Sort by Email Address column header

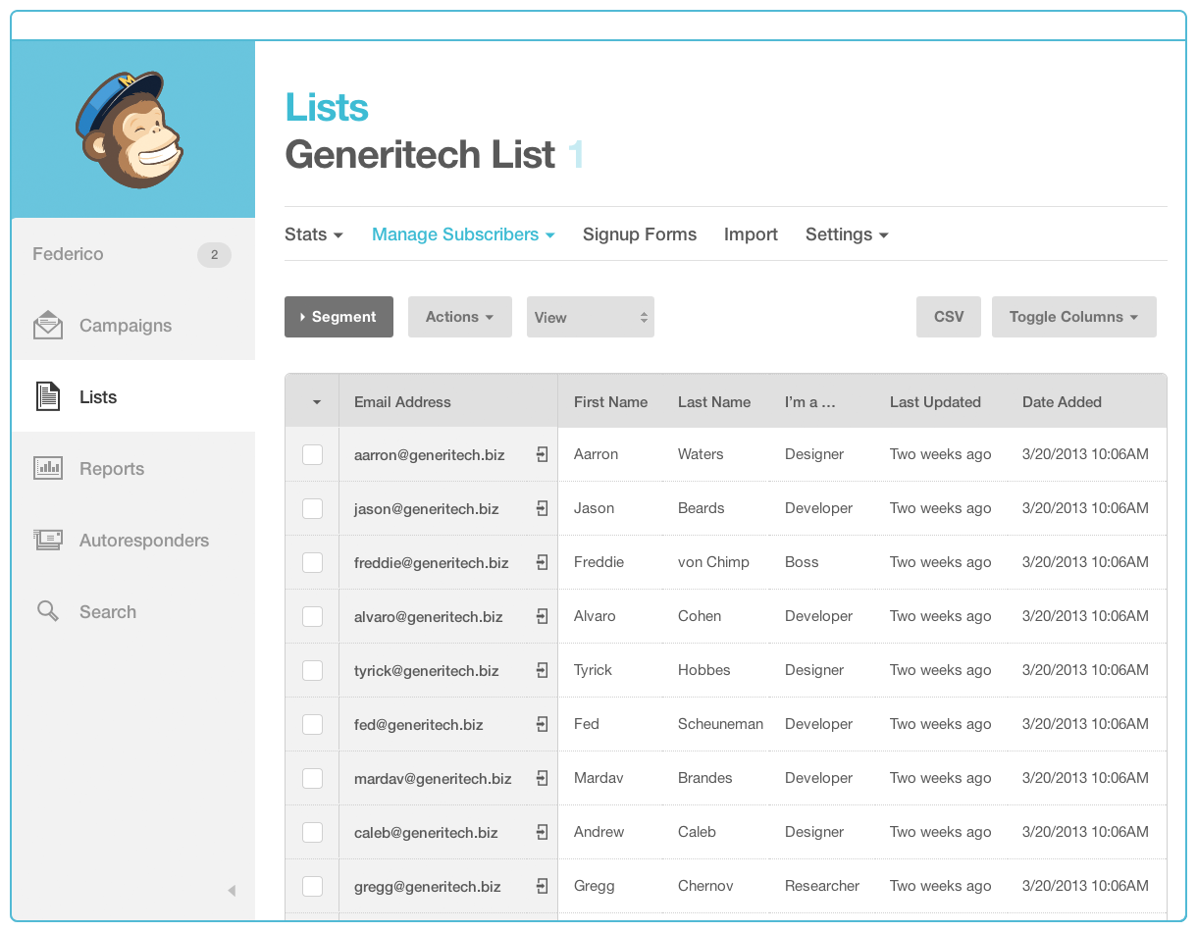tap(402, 402)
